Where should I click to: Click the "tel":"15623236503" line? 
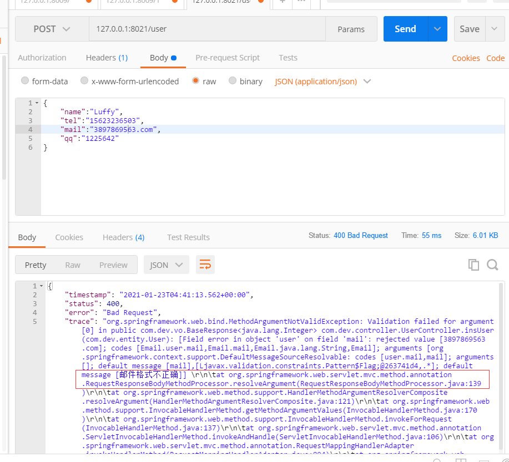point(102,121)
